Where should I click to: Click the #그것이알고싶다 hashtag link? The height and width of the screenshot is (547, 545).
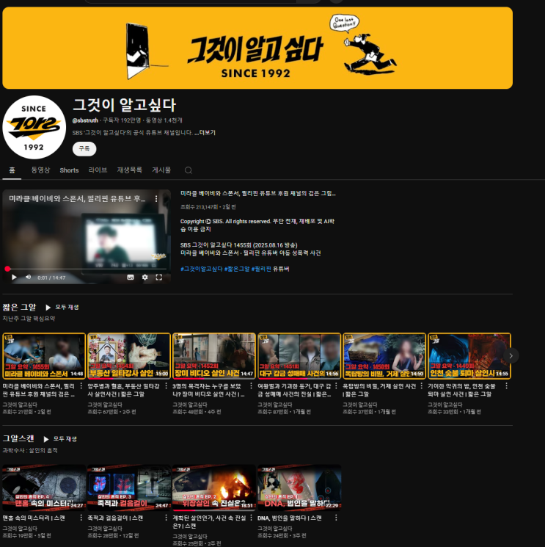(x=201, y=269)
